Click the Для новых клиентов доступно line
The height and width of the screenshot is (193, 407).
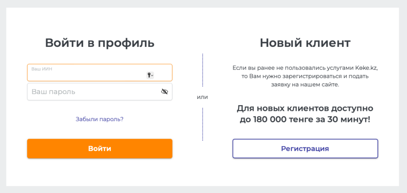pyautogui.click(x=305, y=108)
